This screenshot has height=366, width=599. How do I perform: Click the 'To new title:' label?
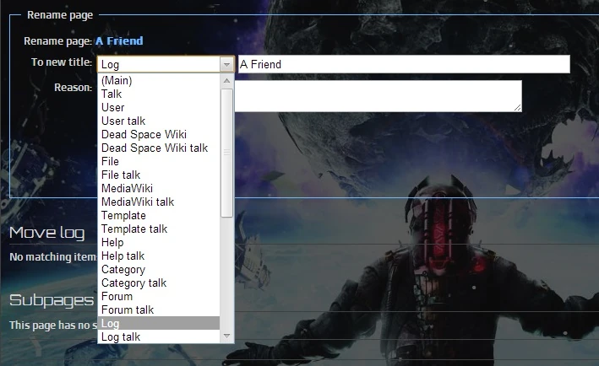[62, 62]
